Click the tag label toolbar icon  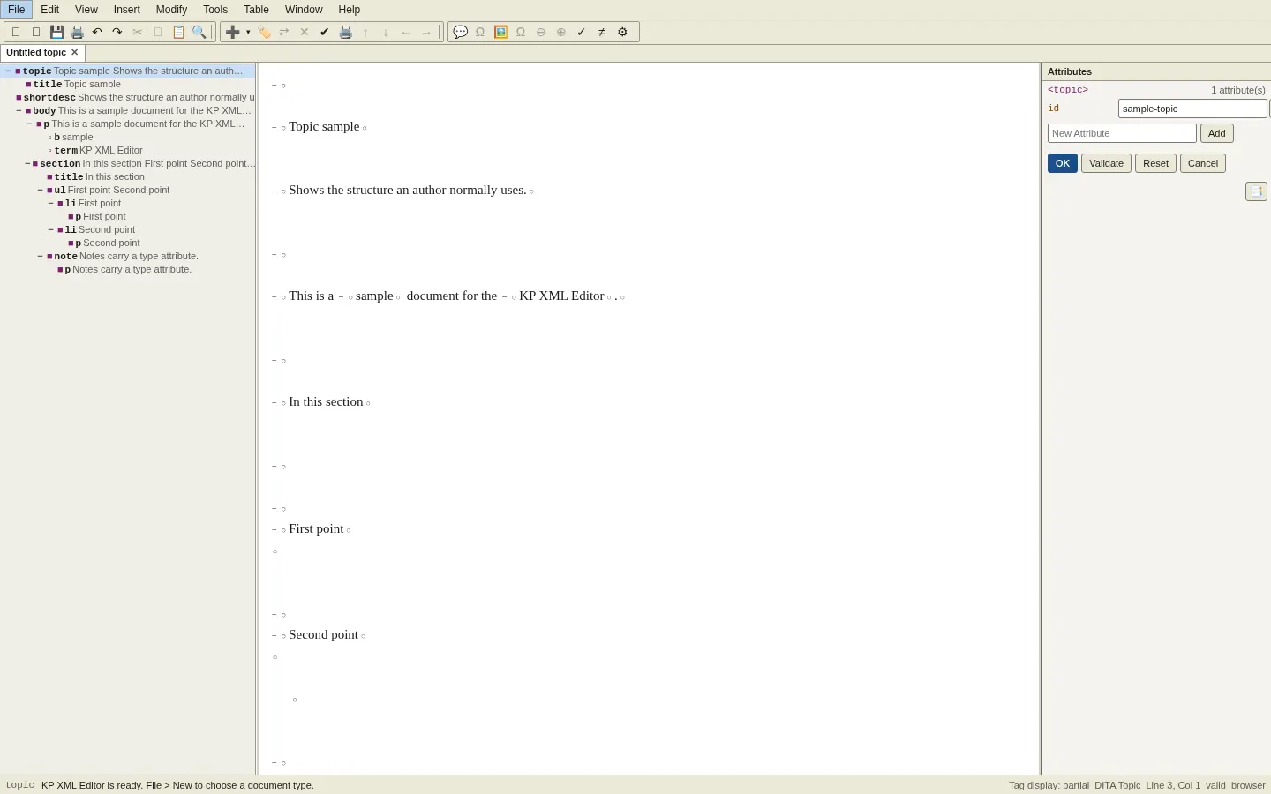pos(264,32)
